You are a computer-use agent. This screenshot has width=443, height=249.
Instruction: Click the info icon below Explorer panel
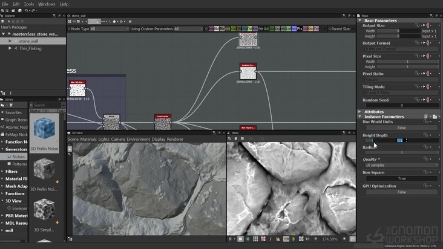[x=10, y=92]
